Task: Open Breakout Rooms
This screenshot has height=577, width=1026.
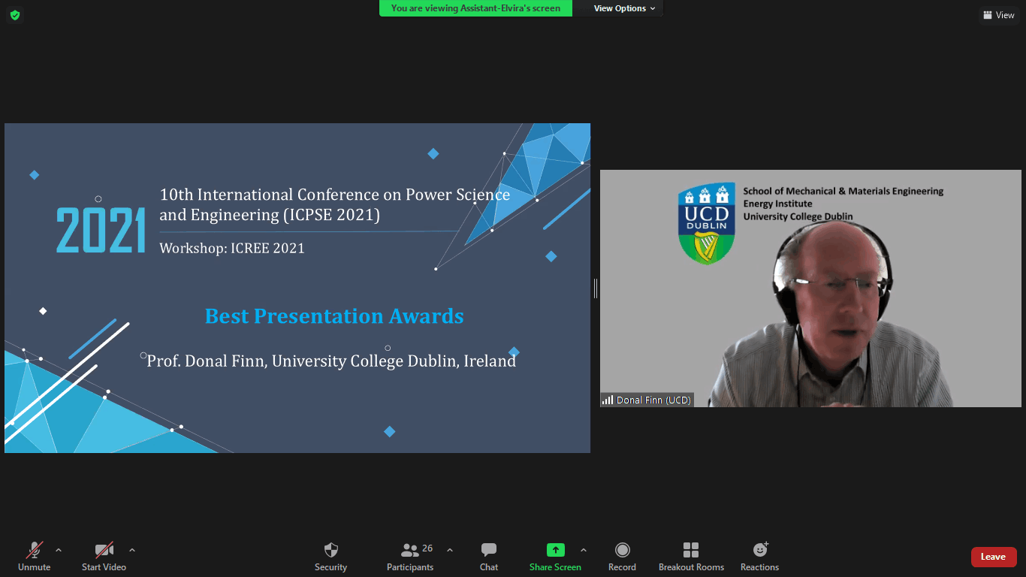Action: coord(691,557)
